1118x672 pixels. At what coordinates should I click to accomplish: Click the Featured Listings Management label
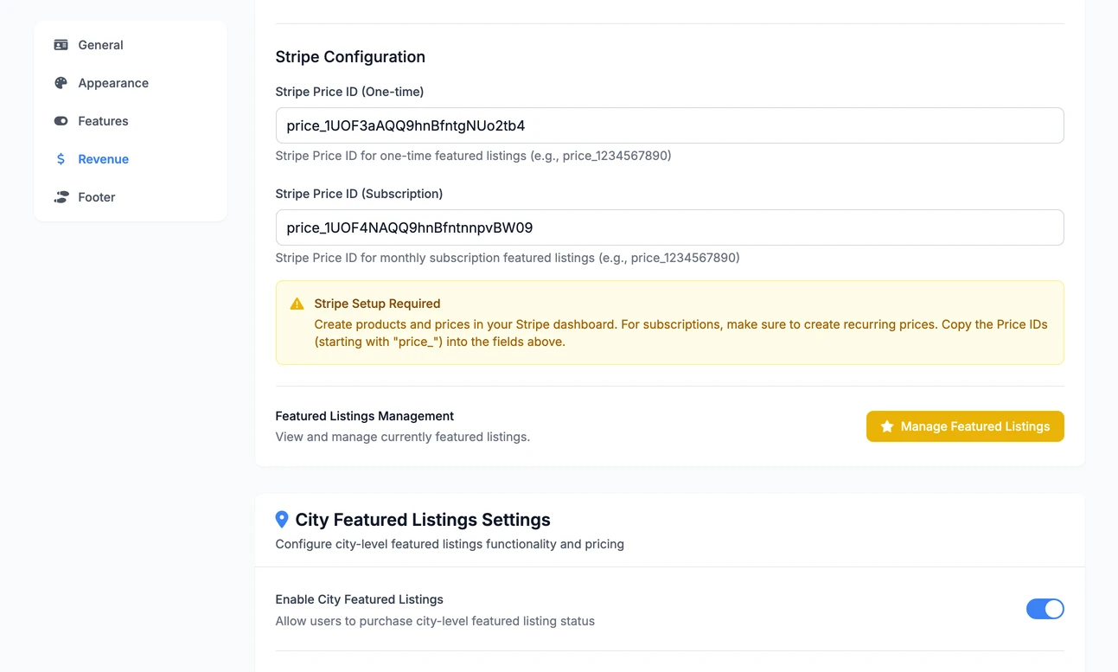pyautogui.click(x=365, y=416)
